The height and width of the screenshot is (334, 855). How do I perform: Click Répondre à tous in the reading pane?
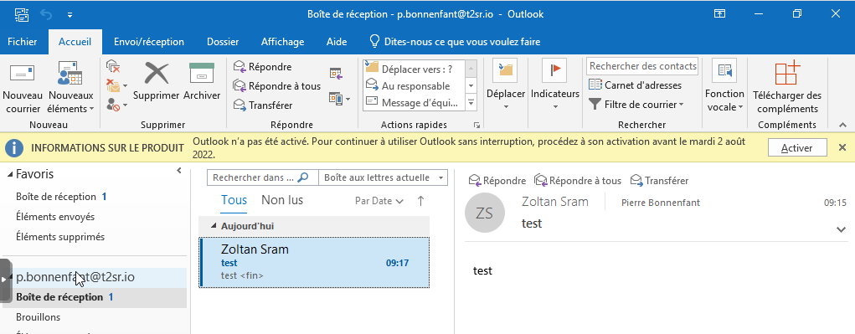578,180
